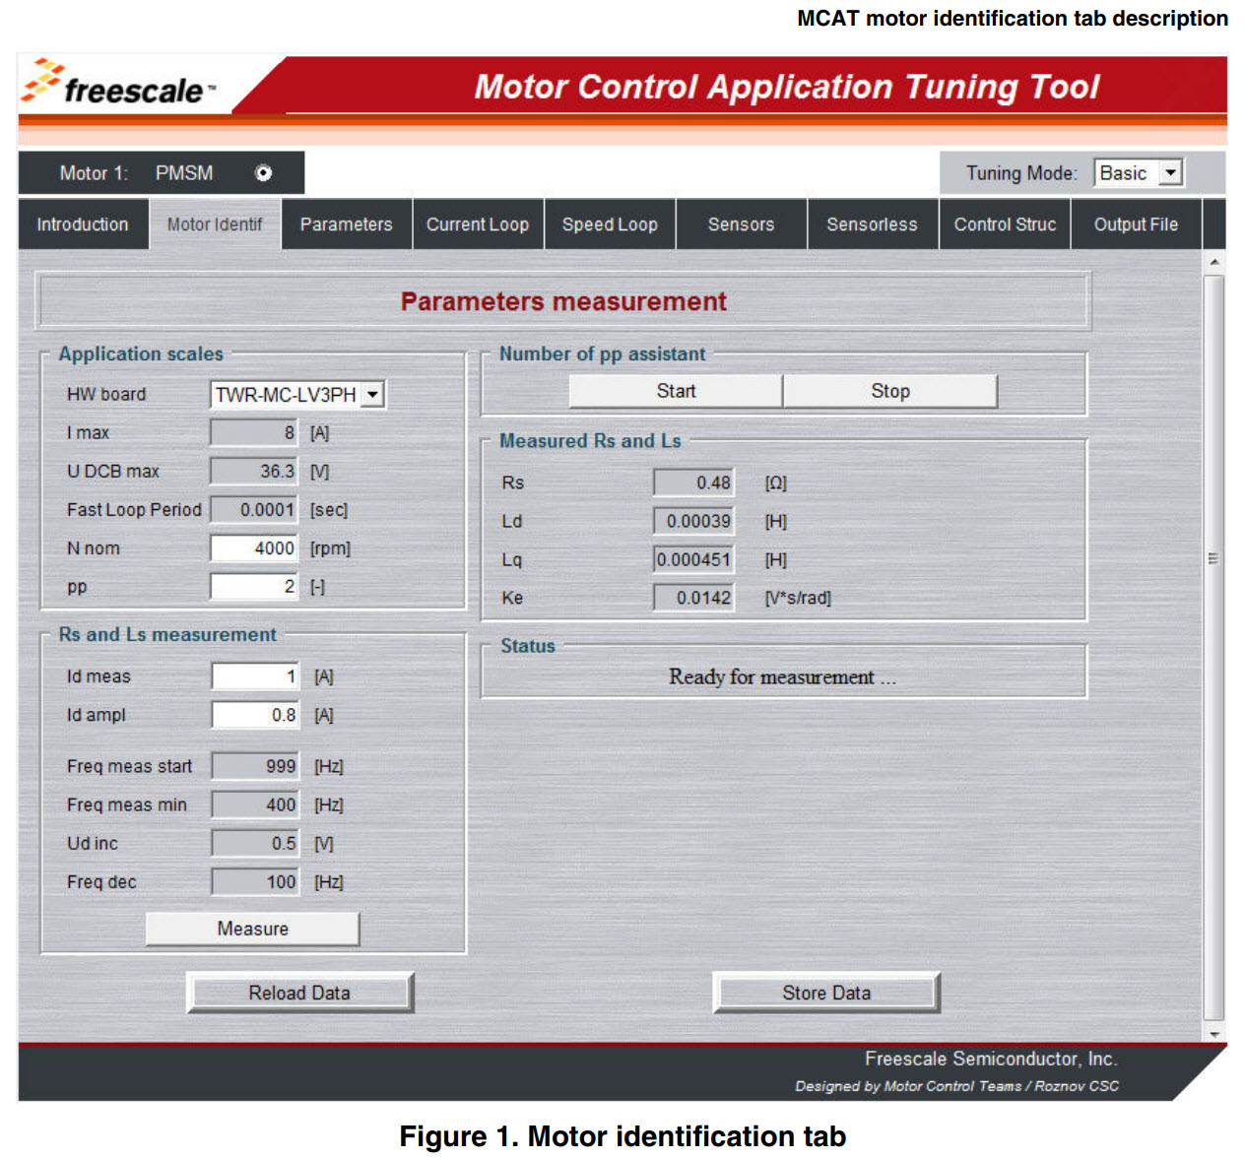
Task: Click Store Data
Action: (825, 992)
